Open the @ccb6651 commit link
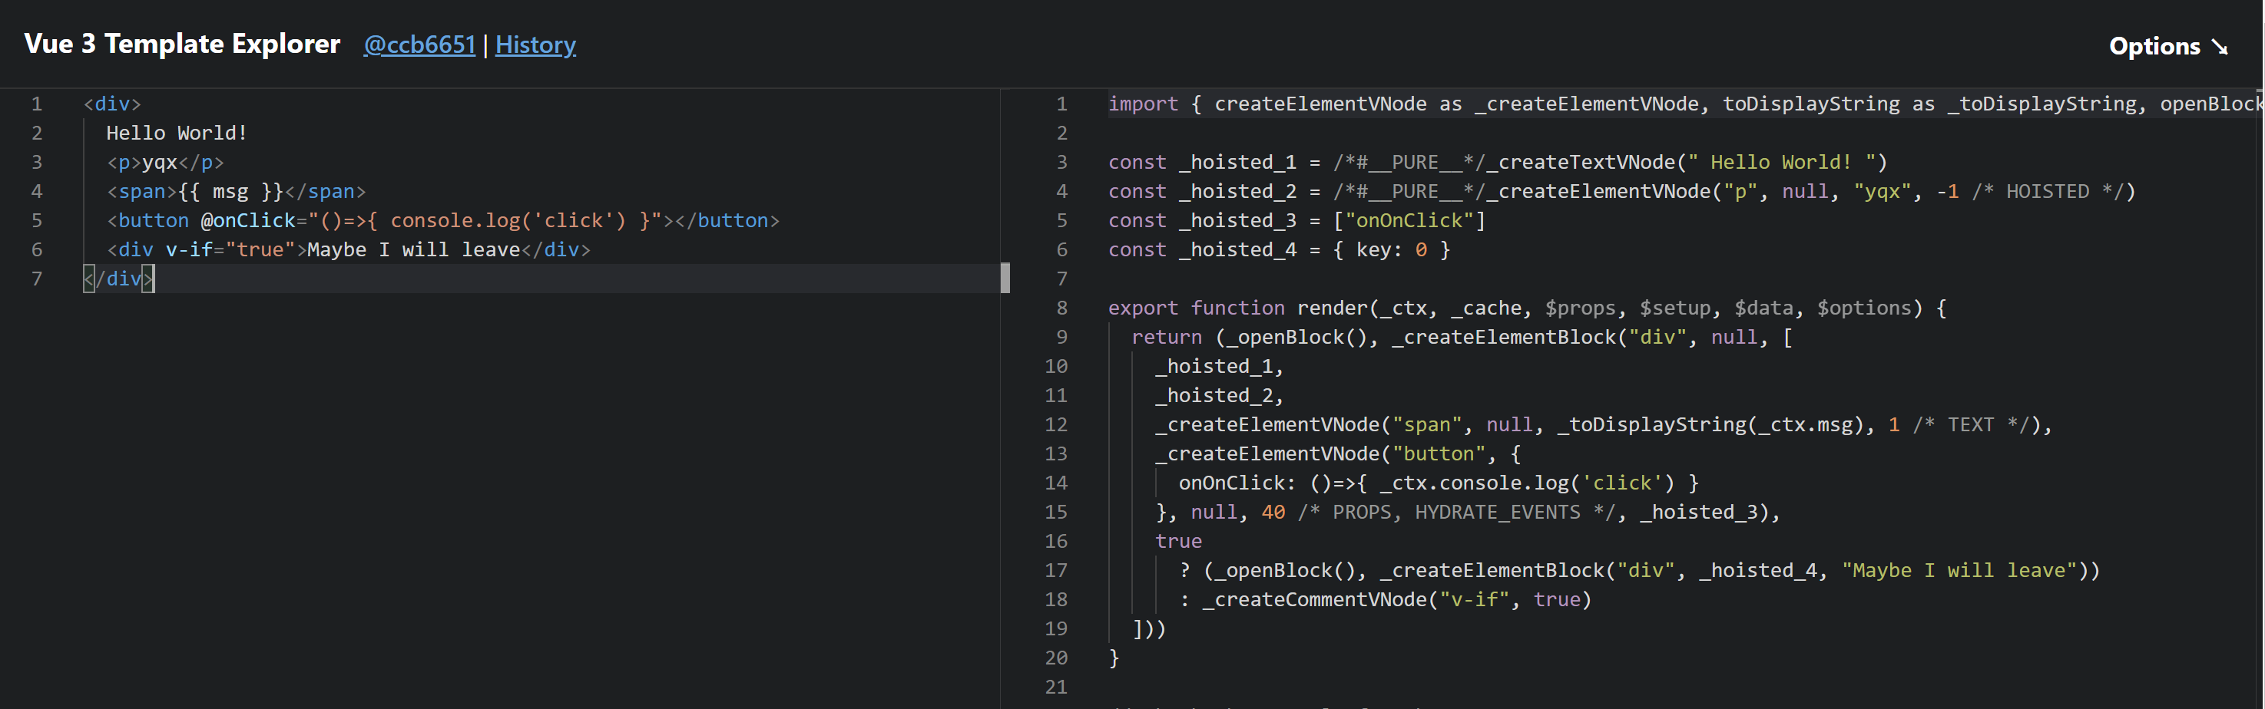This screenshot has height=709, width=2265. pyautogui.click(x=419, y=45)
